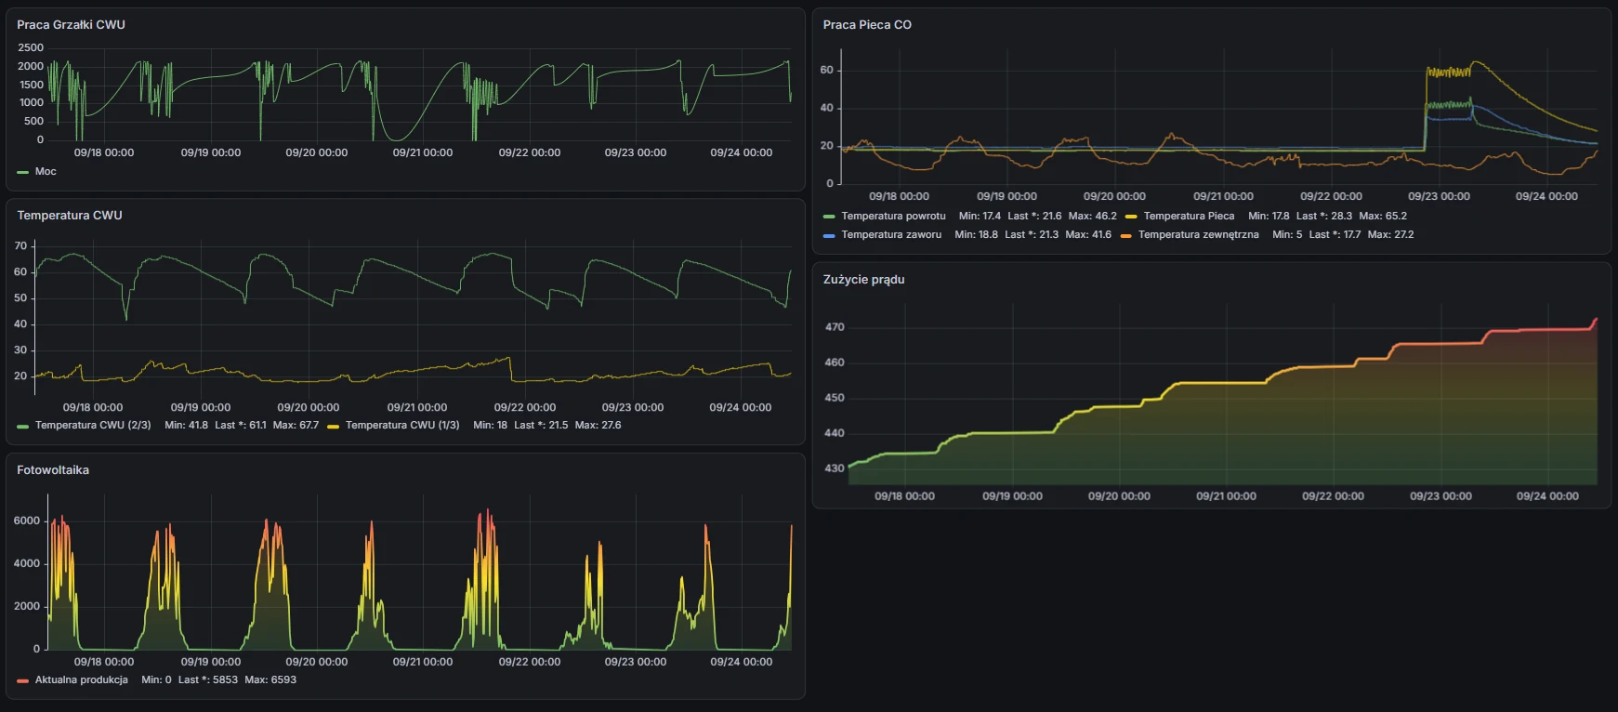Toggle Temperatura powrotu legend series

[x=893, y=217]
